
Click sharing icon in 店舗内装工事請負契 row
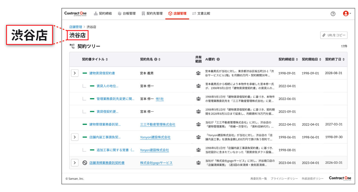tap(198, 137)
